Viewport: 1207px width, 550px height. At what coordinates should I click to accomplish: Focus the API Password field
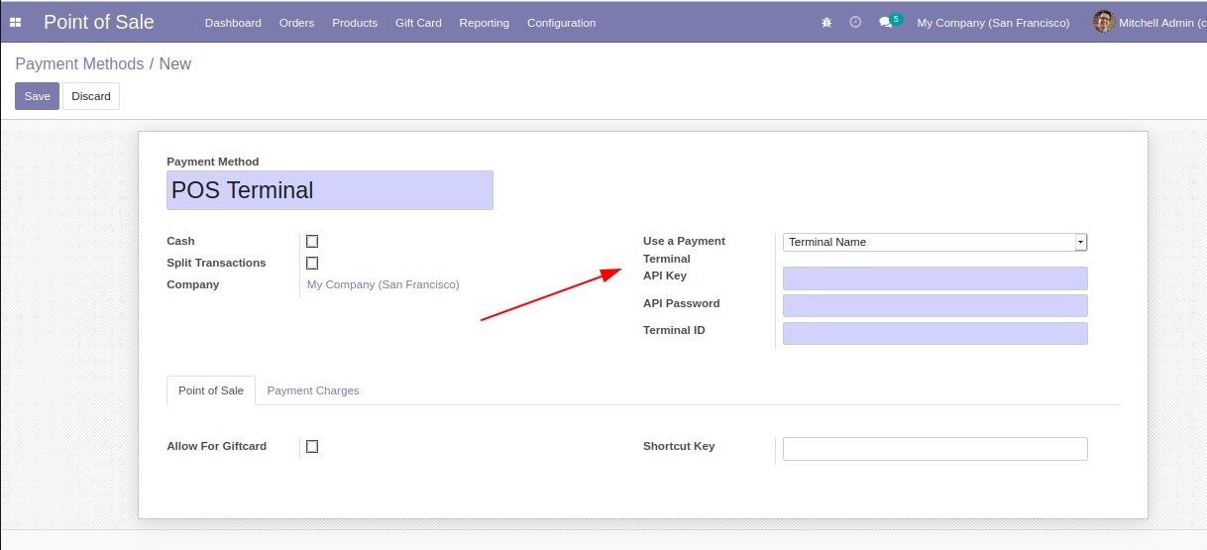pos(934,305)
